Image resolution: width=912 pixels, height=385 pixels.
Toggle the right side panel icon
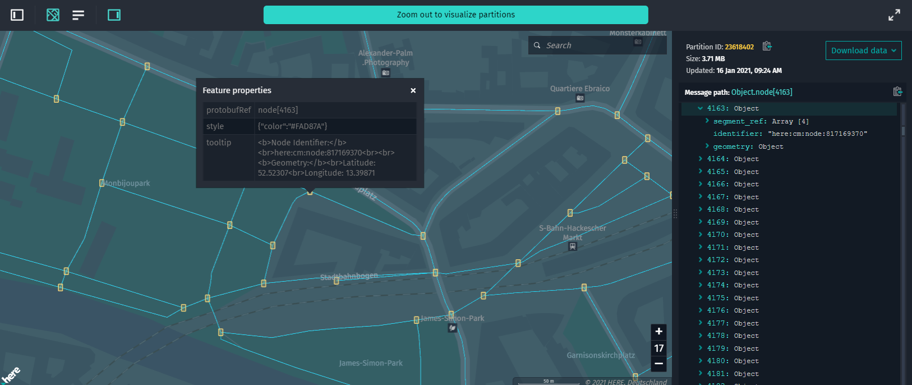pos(114,15)
